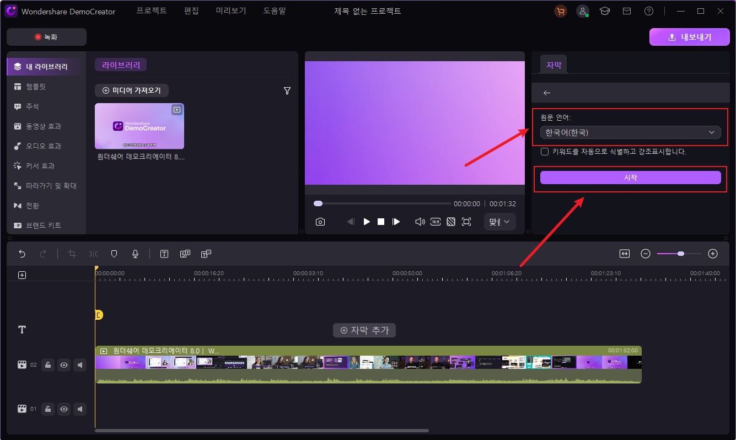Click the text caption T toolbar icon

pyautogui.click(x=164, y=254)
